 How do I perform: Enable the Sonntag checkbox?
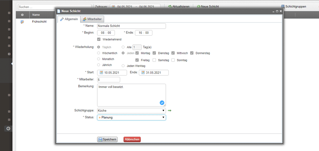coord(173,60)
